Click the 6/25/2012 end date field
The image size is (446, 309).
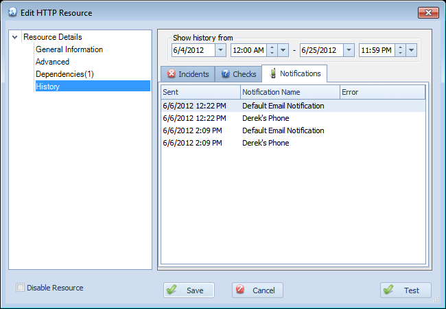click(322, 50)
